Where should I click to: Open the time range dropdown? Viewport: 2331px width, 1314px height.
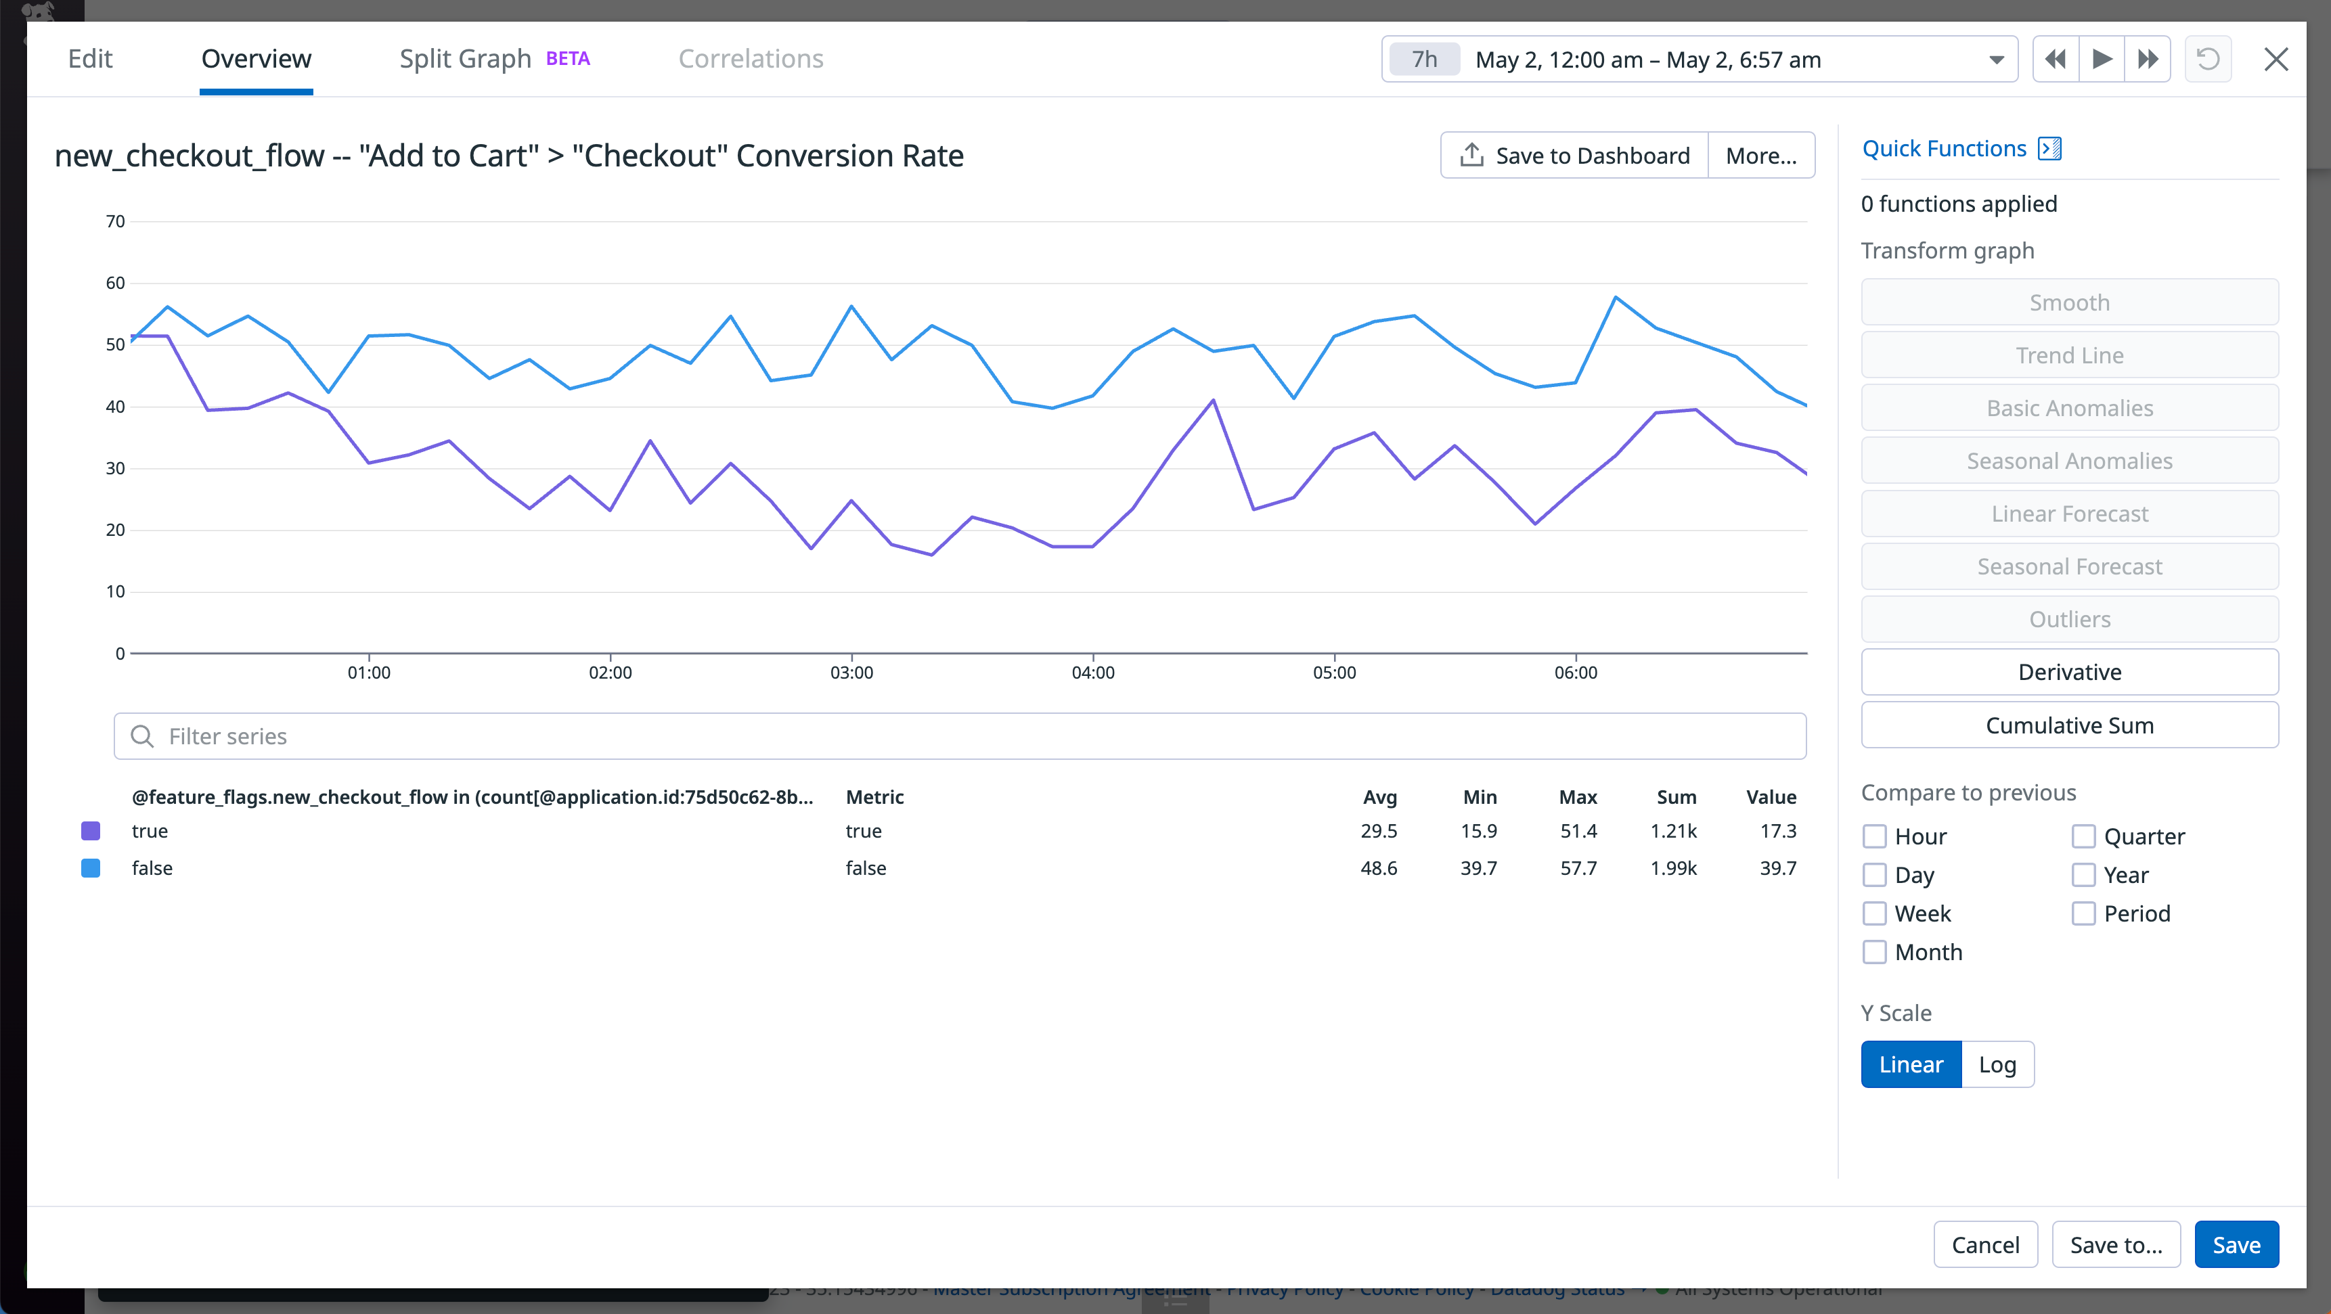pos(1995,59)
